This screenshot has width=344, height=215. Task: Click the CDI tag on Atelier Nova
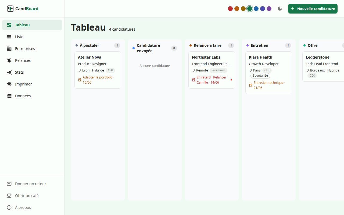tap(110, 70)
